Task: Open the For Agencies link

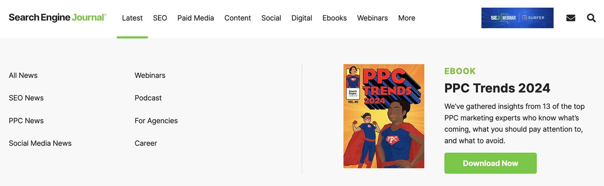Action: pyautogui.click(x=156, y=121)
